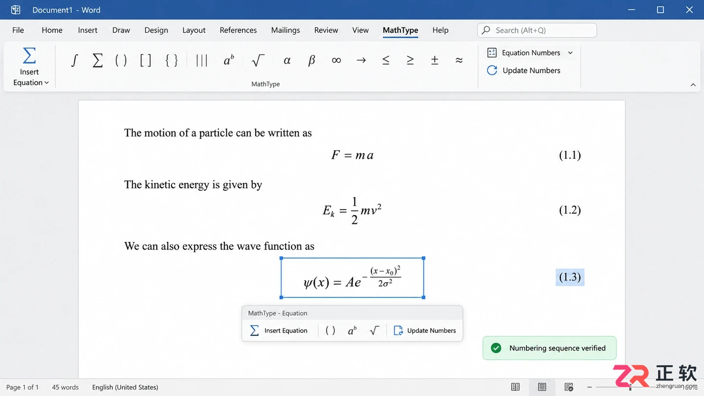Click Insert Equation in the floating MathType toolbar
This screenshot has height=396, width=704.
pyautogui.click(x=279, y=330)
